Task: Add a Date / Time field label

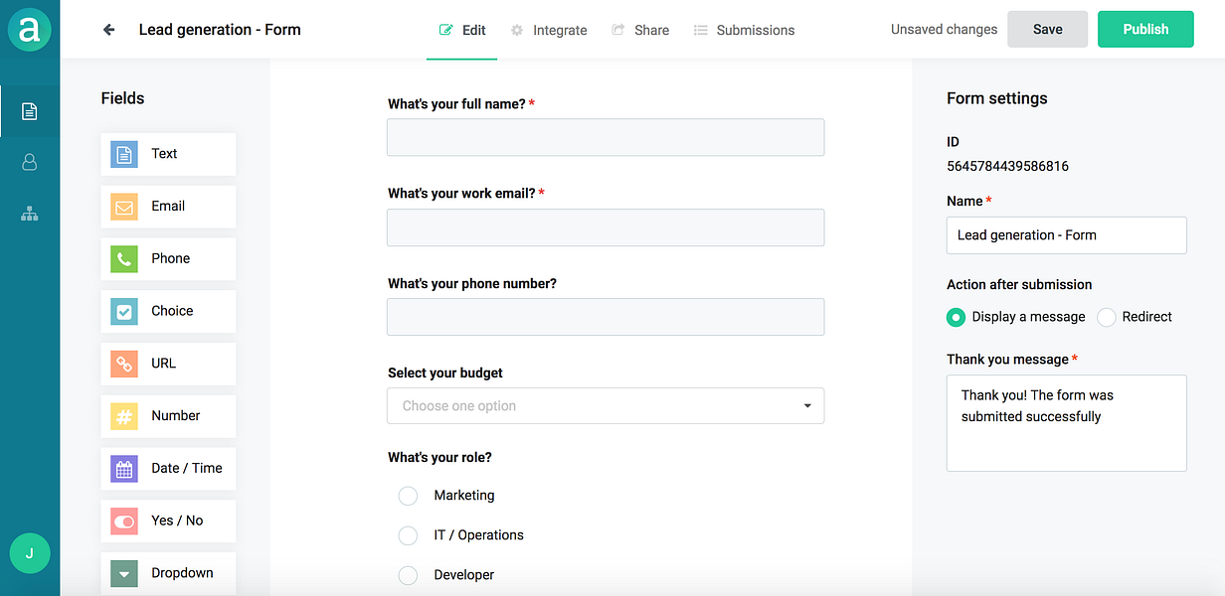Action: click(187, 469)
